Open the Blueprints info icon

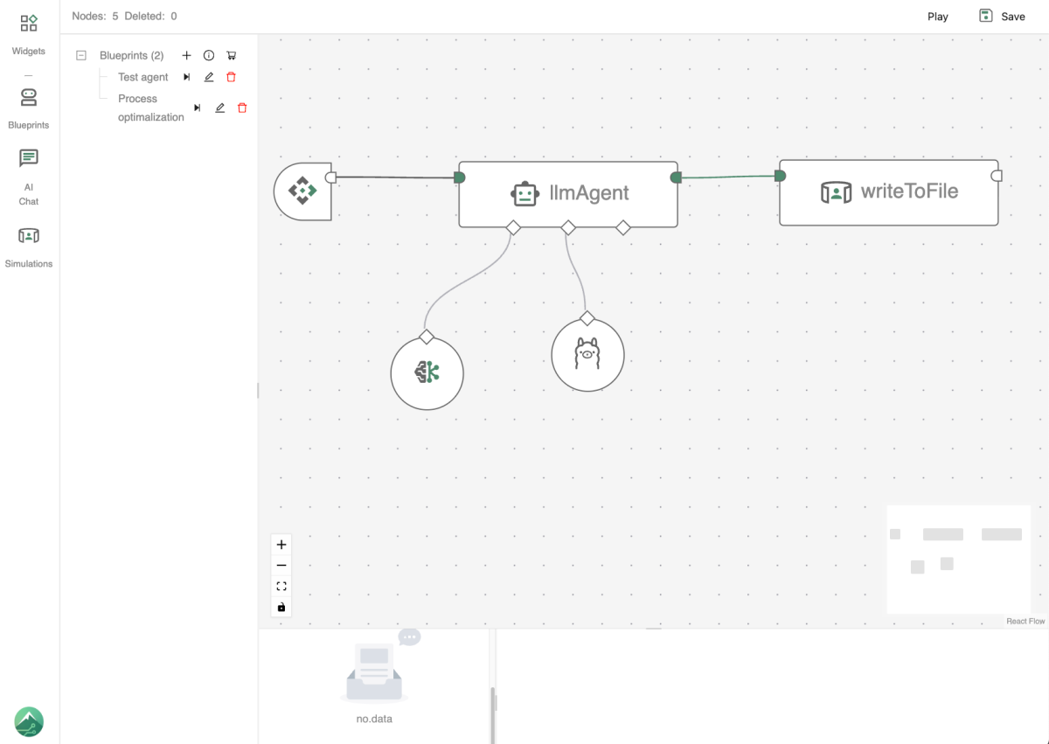coord(209,55)
